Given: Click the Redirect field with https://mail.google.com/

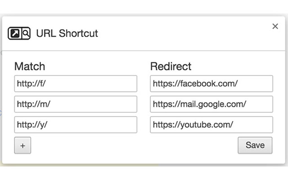Looking at the screenshot, I should (211, 104).
